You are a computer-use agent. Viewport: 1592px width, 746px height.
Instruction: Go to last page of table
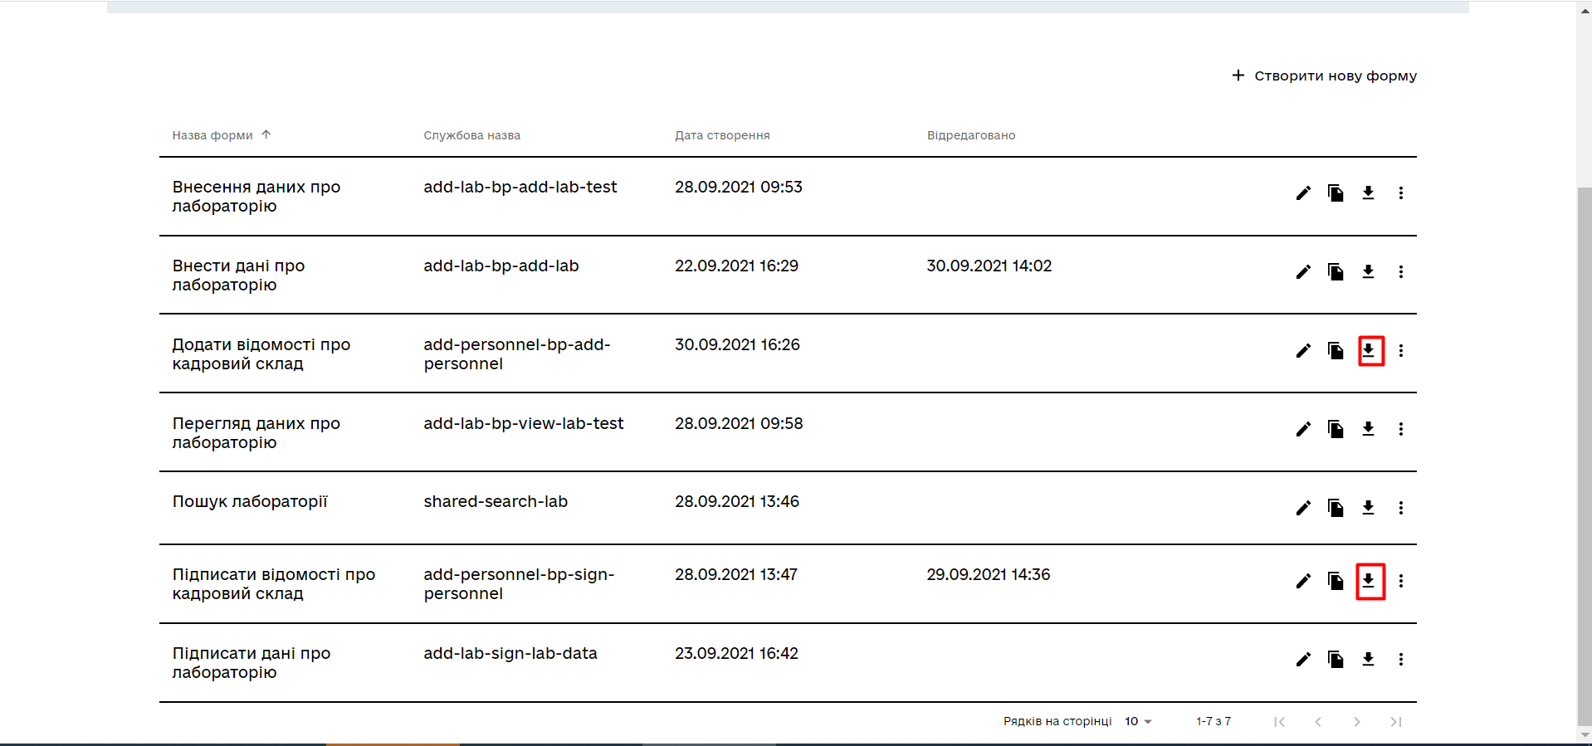click(x=1396, y=722)
